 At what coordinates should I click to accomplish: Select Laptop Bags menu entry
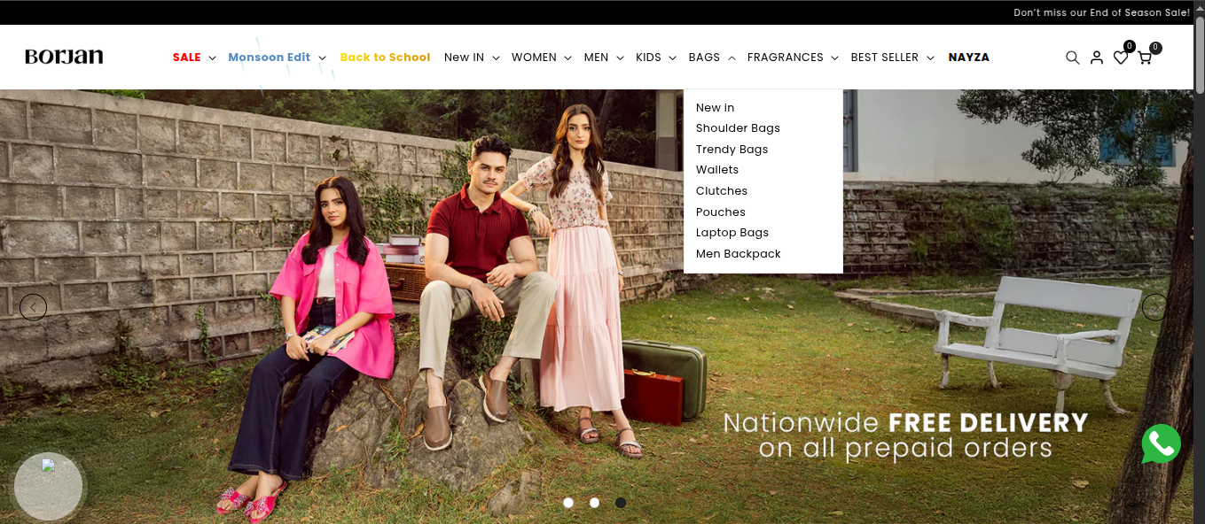(732, 233)
